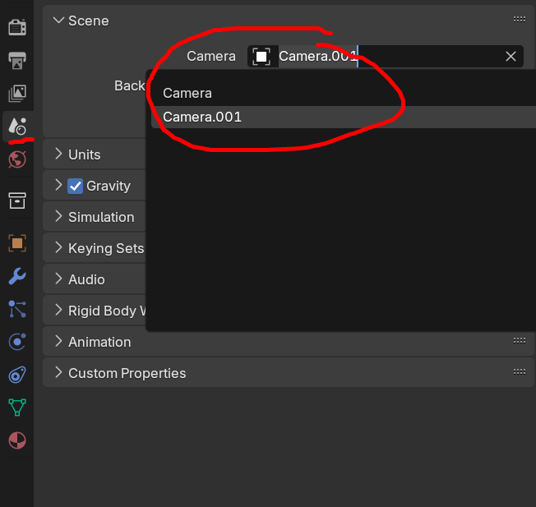Expand the Keying Sets panel
The height and width of the screenshot is (507, 536).
click(59, 247)
